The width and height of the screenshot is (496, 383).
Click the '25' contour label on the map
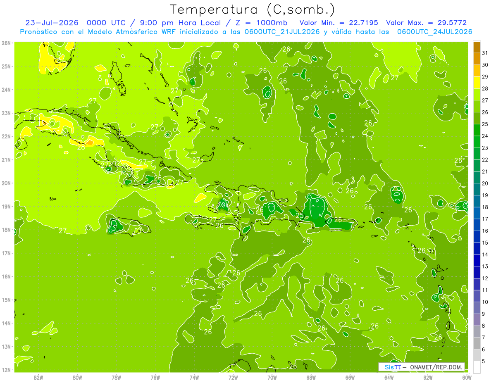[300, 216]
